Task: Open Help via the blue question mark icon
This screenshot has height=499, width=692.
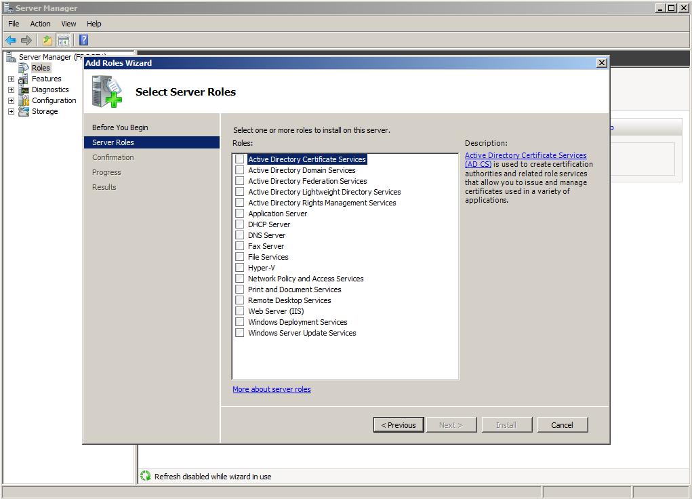Action: pyautogui.click(x=84, y=40)
